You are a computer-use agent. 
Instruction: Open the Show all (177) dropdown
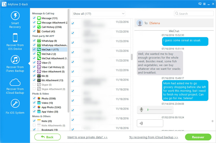coord(99,14)
